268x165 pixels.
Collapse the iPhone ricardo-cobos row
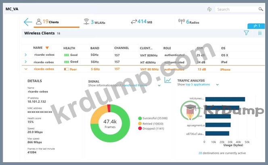26,69
